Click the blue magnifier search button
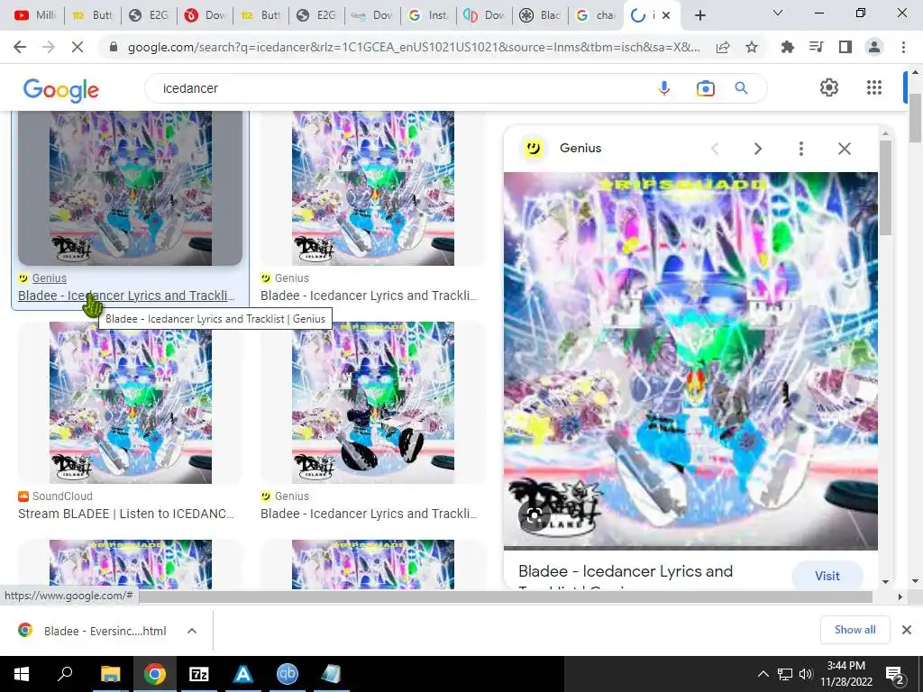 [x=741, y=88]
